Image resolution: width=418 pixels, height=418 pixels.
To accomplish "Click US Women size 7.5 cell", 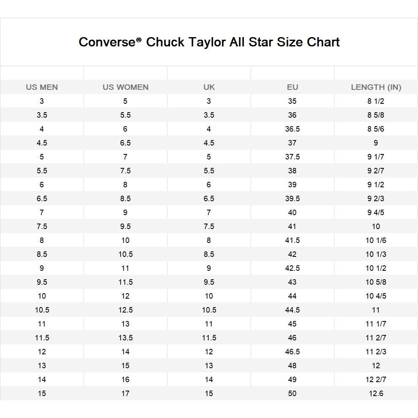I will coord(126,170).
